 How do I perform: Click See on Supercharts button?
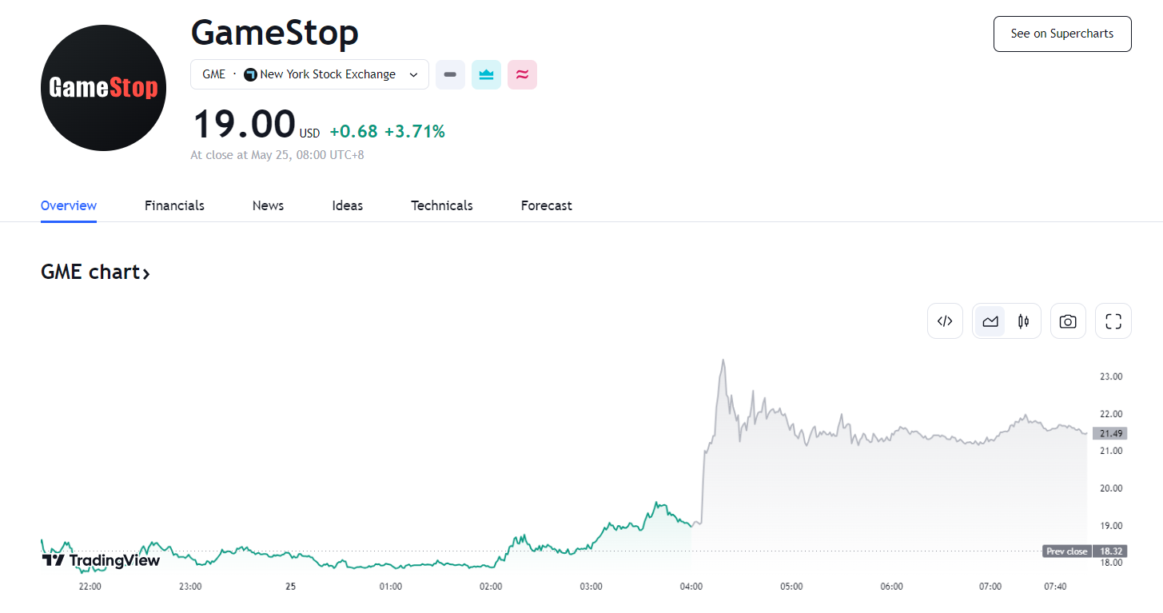[x=1061, y=34]
